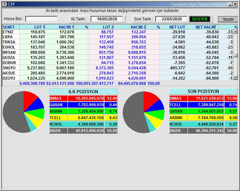Select the GEDZA row

(x=117, y=58)
